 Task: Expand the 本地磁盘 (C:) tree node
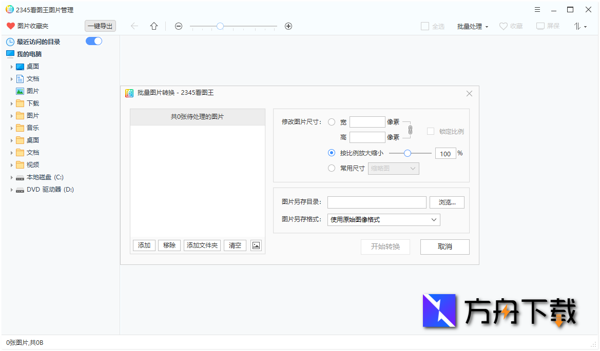pos(12,177)
